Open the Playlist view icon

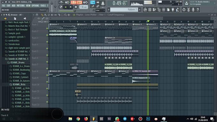click(145, 10)
